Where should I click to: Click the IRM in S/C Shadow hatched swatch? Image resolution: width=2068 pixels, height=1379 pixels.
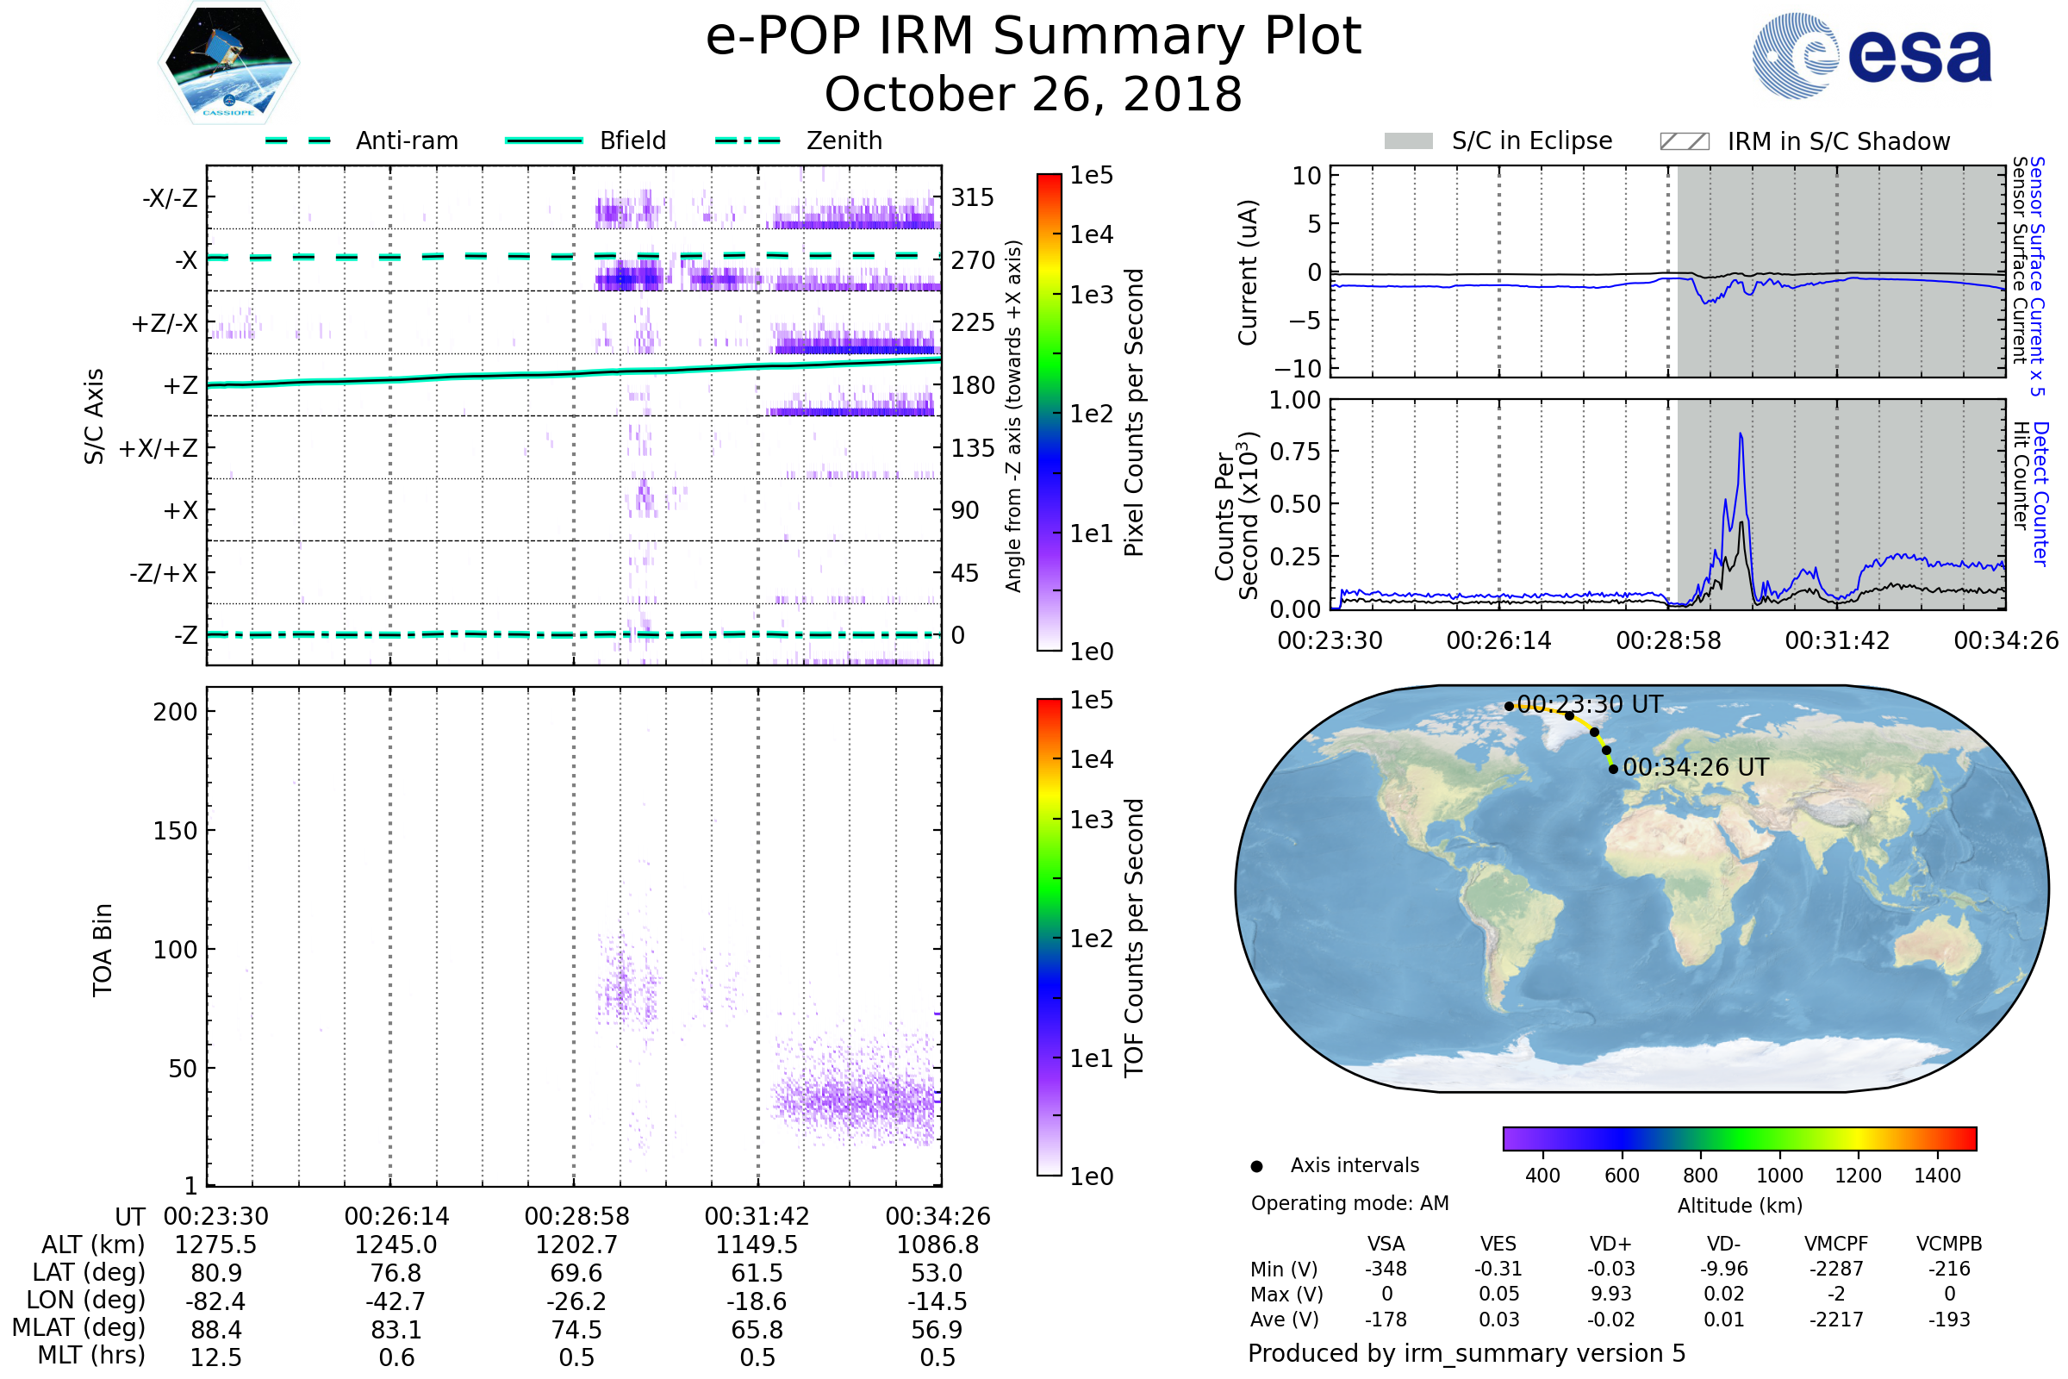[1684, 141]
